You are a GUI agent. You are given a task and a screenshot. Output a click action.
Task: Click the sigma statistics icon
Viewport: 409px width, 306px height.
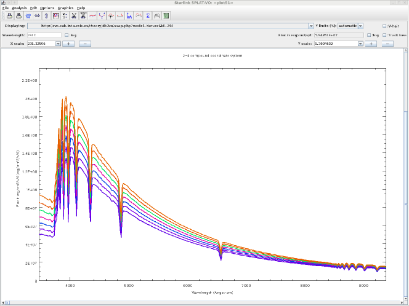pyautogui.click(x=148, y=15)
